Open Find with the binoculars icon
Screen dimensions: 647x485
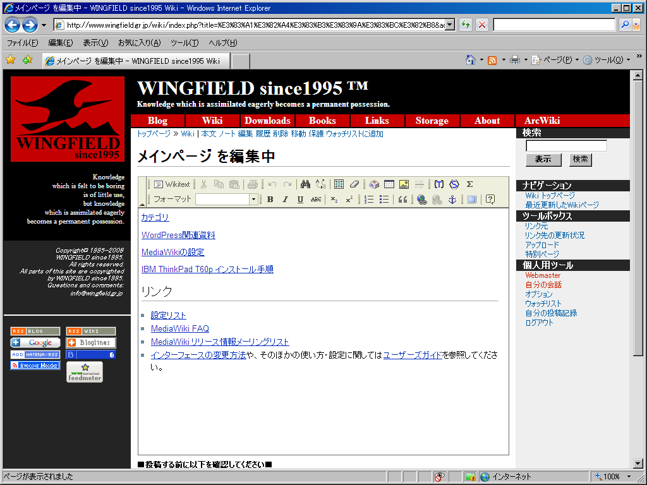pos(305,184)
